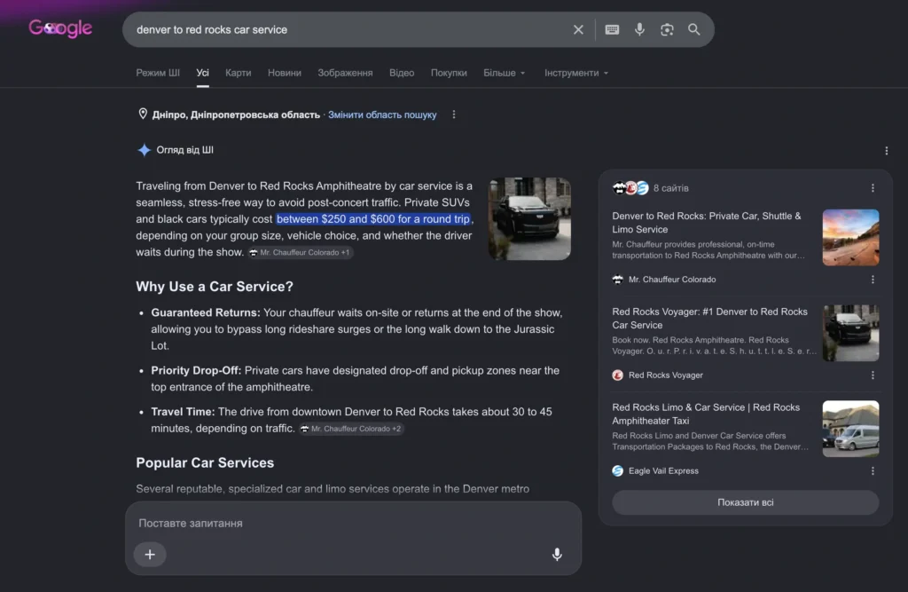
Task: Expand the Більше dropdown
Action: 505,73
